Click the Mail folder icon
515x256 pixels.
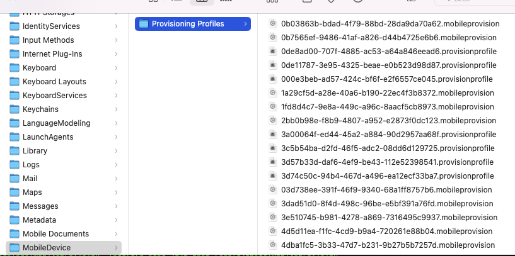click(14, 179)
